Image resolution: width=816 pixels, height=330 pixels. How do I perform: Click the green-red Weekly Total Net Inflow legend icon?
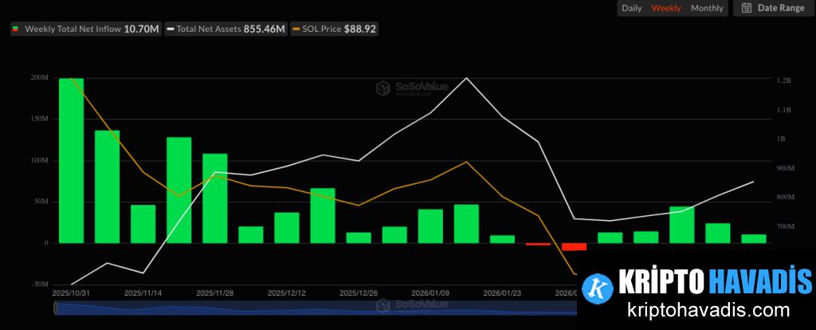click(15, 29)
